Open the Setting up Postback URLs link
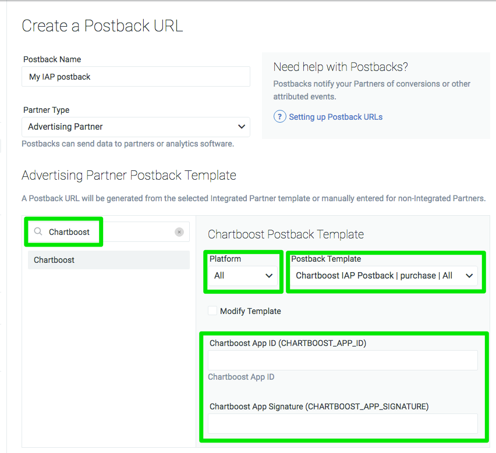Viewport: 496px width, 453px height. (336, 117)
